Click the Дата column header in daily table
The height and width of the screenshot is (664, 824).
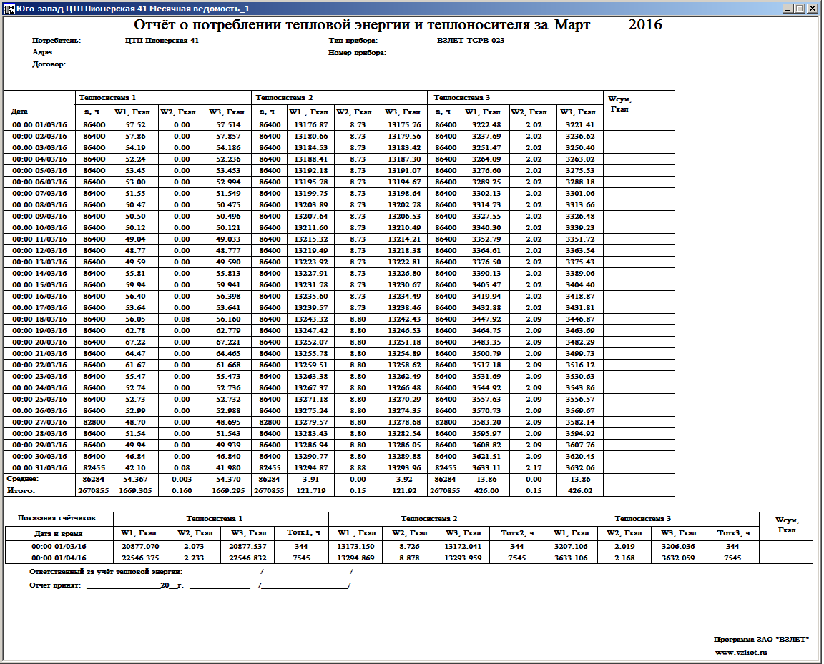click(20, 112)
